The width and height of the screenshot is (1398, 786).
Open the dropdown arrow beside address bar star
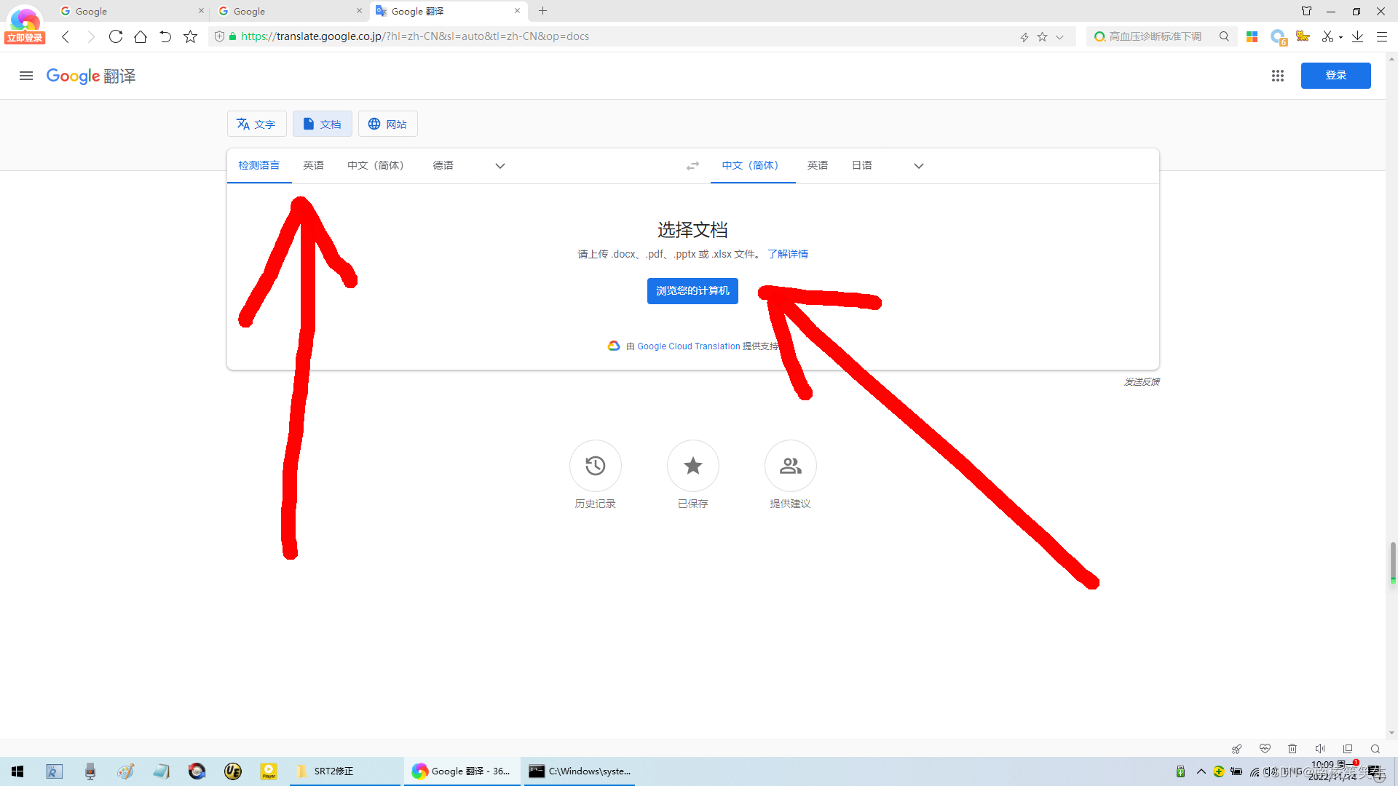tap(1059, 36)
